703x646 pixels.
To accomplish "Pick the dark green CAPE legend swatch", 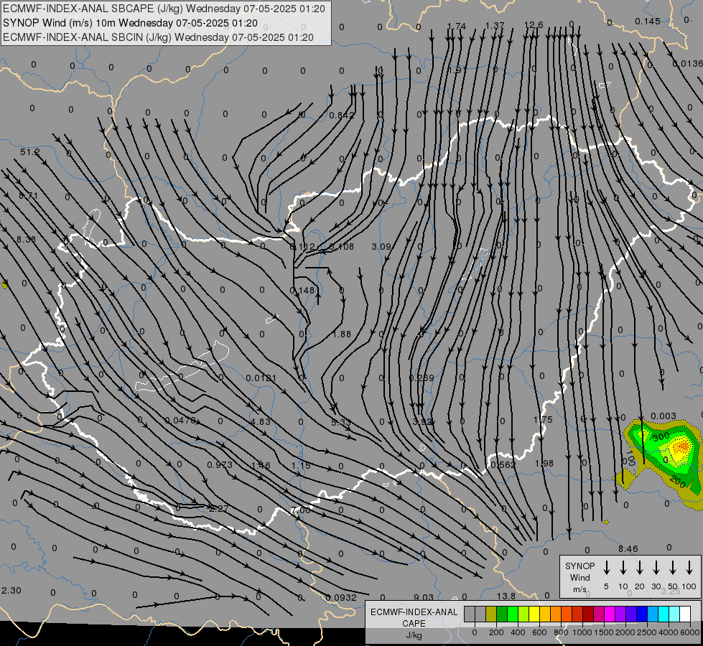I will pyautogui.click(x=502, y=614).
